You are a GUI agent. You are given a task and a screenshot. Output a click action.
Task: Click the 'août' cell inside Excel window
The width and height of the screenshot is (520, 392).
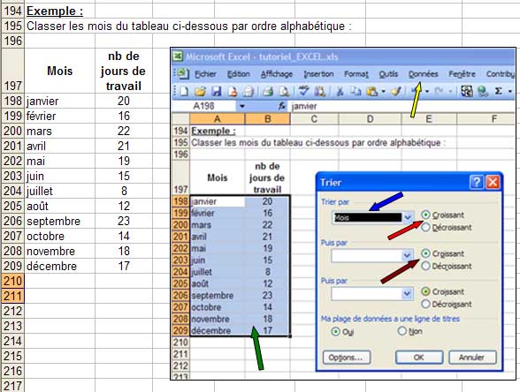(218, 283)
